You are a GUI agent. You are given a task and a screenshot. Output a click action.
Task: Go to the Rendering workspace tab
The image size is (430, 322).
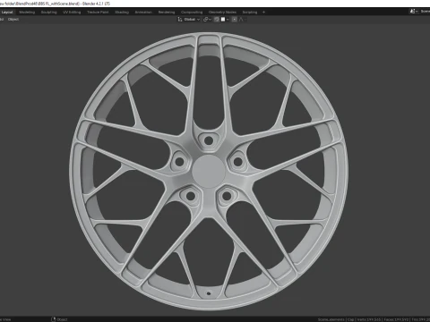click(x=167, y=13)
